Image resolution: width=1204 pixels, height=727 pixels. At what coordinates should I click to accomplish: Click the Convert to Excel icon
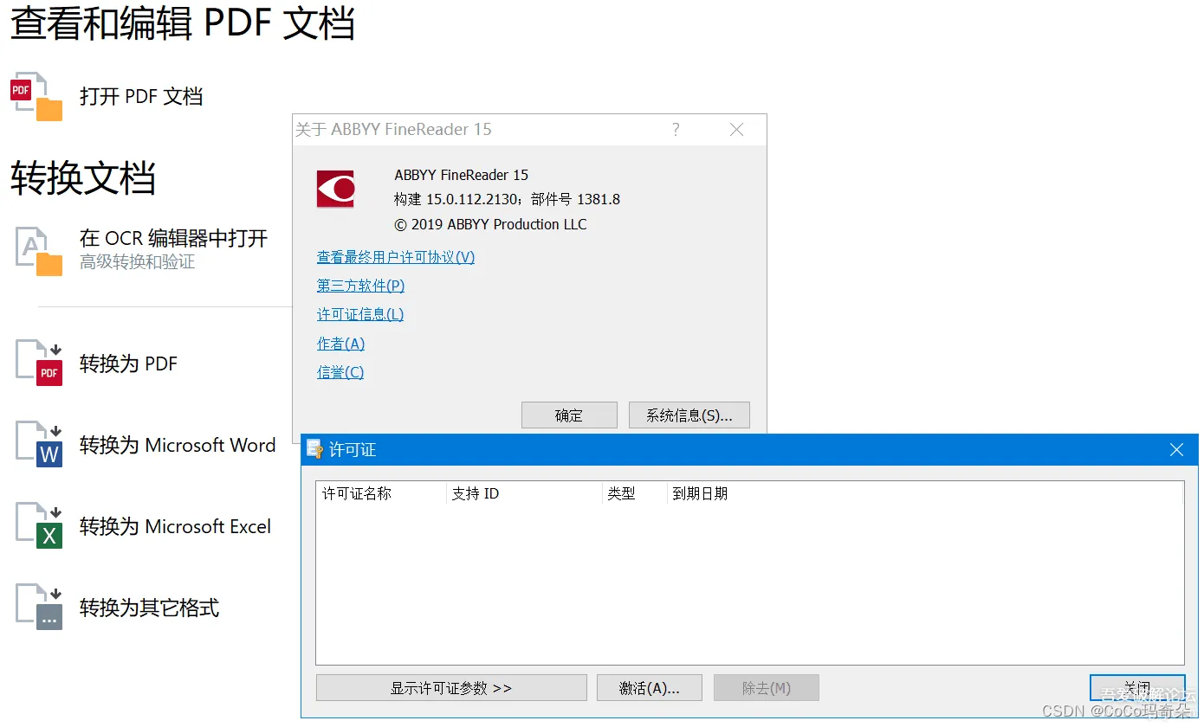pyautogui.click(x=39, y=526)
